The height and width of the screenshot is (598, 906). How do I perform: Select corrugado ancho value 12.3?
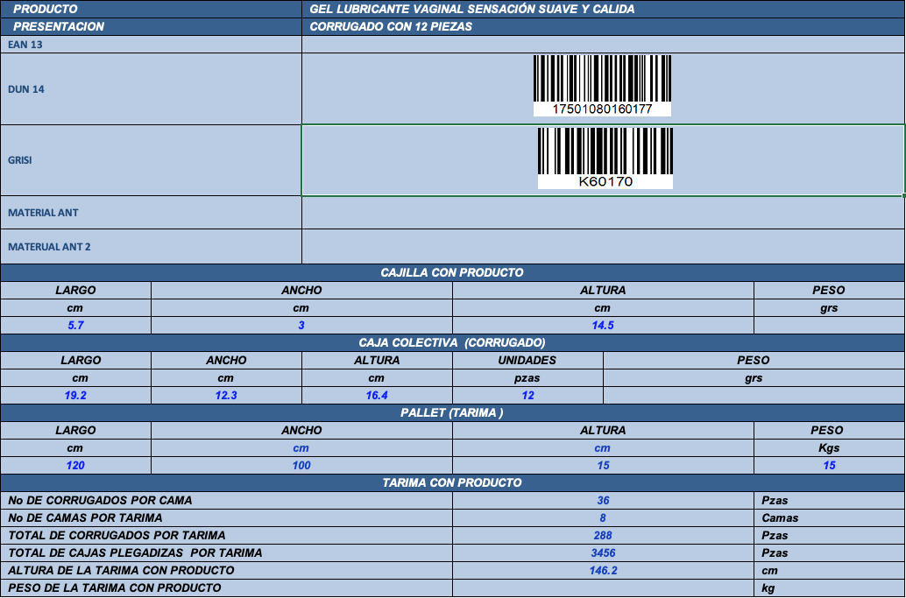[x=226, y=396]
